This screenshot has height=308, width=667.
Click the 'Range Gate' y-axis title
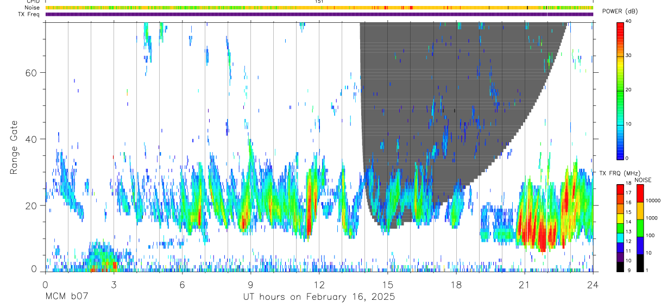point(14,147)
